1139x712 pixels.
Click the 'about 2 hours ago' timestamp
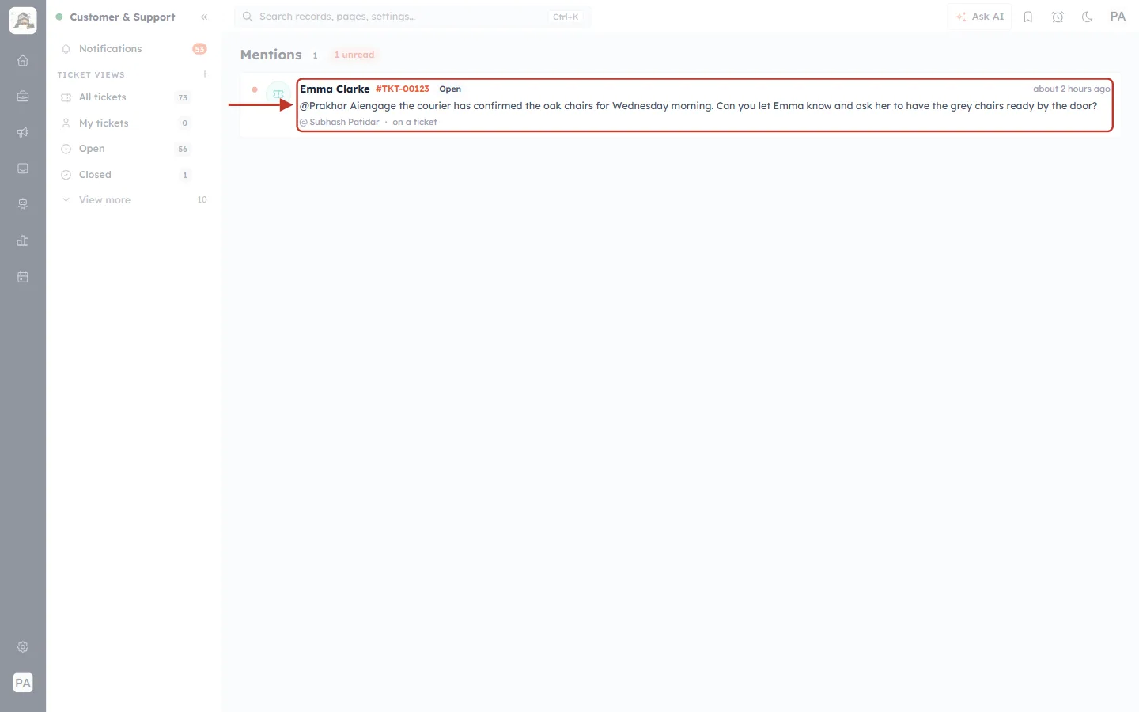tap(1072, 89)
